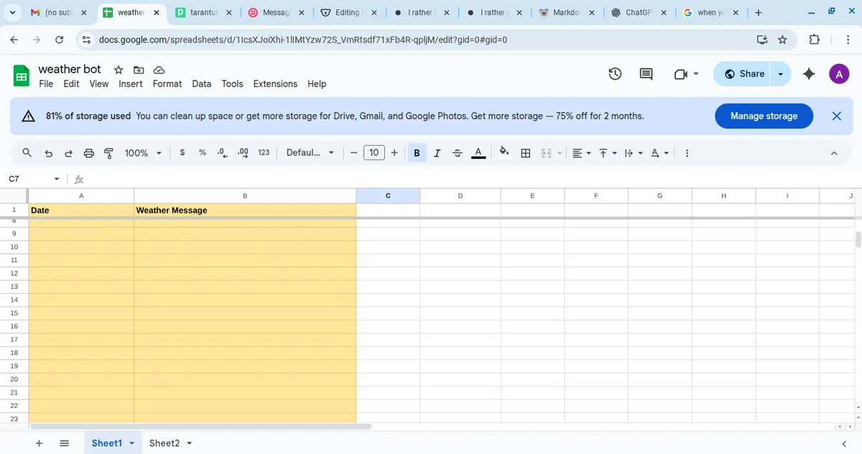
Task: Expand the font family dropdown
Action: 310,153
